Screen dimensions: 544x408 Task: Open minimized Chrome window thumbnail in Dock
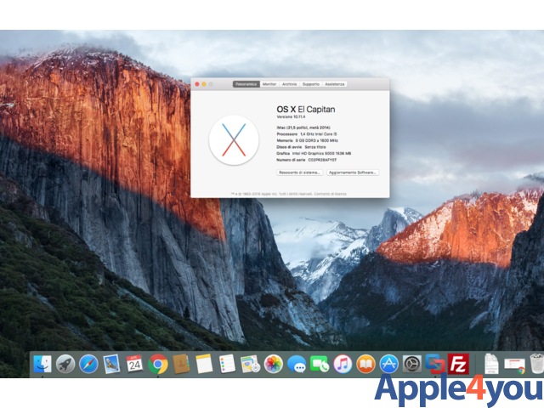coord(514,366)
